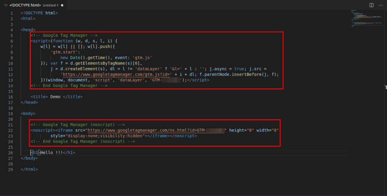Click line number 22 in gutter

coord(11,130)
